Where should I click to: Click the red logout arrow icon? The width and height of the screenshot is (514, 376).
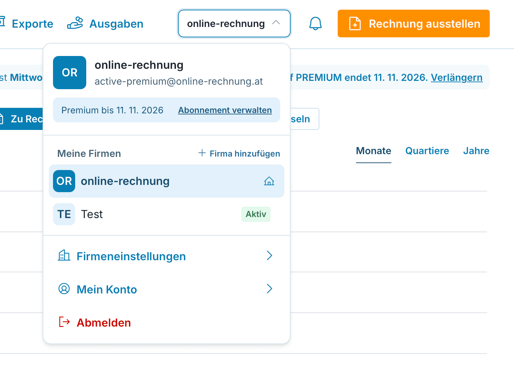pyautogui.click(x=64, y=322)
